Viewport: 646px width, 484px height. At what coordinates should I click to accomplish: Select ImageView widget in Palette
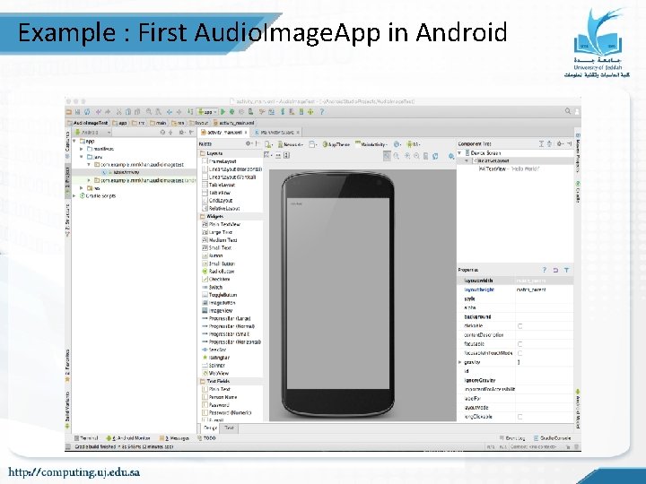pyautogui.click(x=217, y=311)
